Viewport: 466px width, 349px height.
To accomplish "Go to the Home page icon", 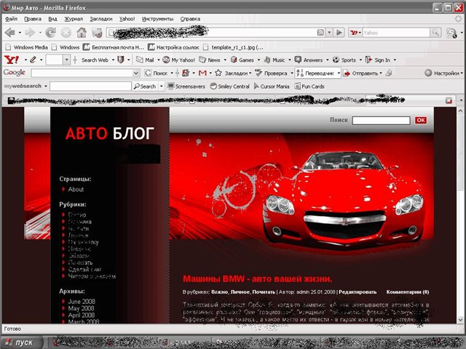I will [x=82, y=32].
